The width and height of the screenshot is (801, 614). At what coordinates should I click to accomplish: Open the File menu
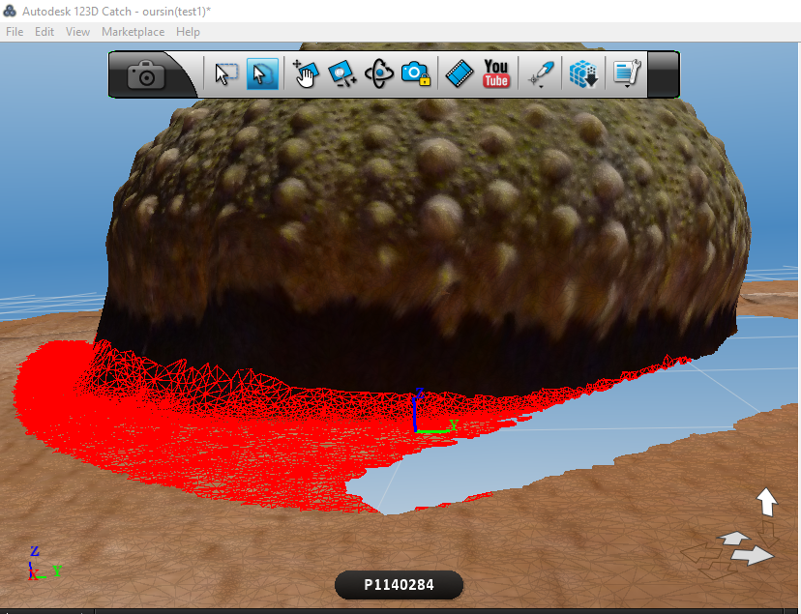[x=15, y=32]
